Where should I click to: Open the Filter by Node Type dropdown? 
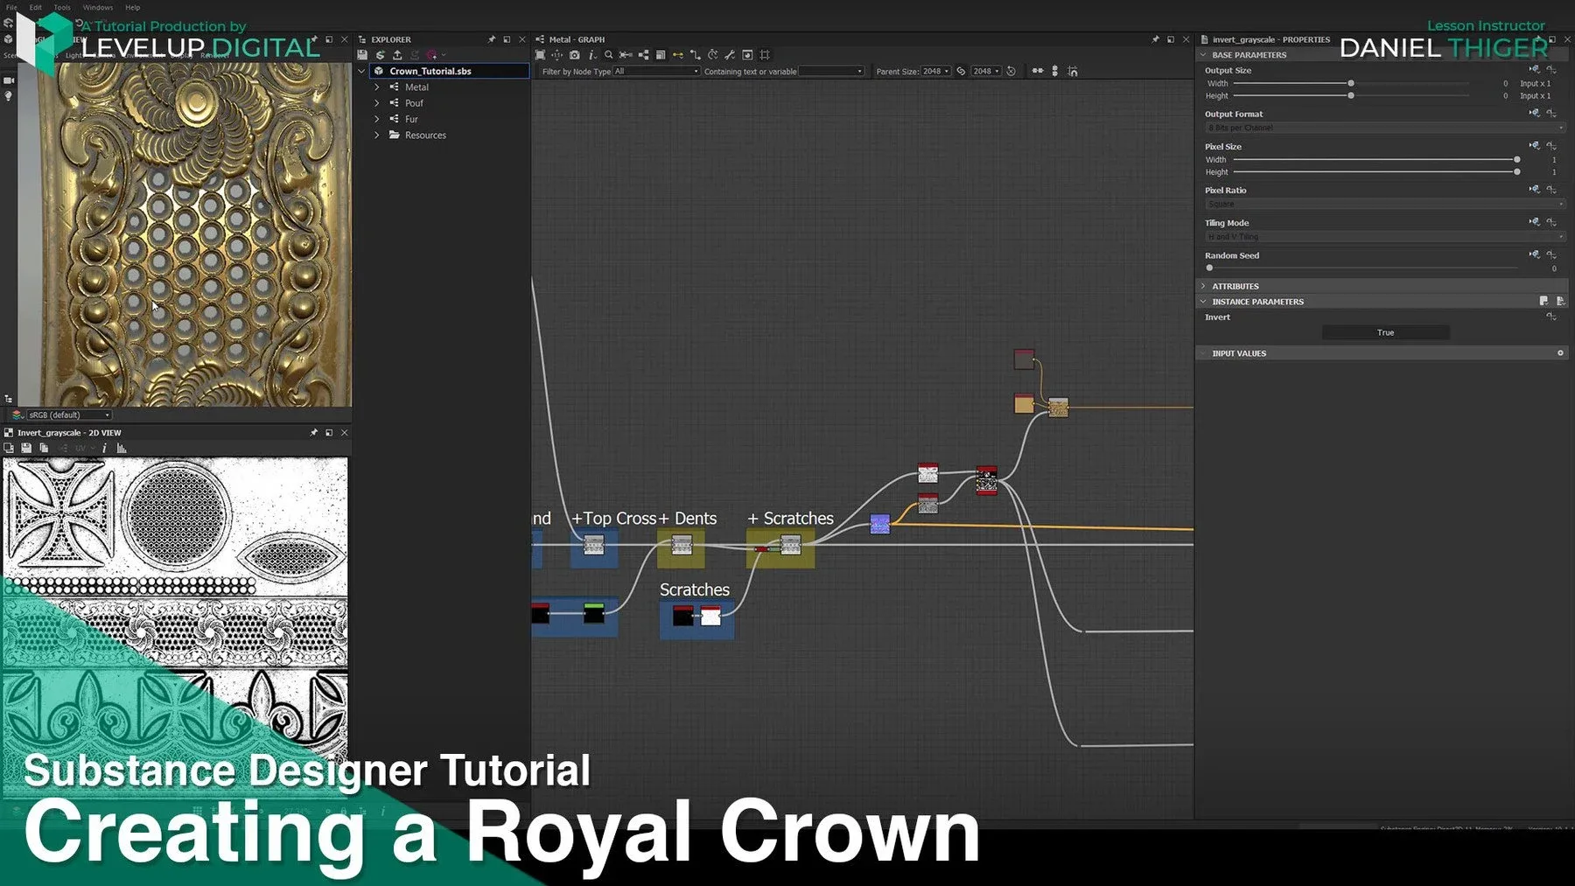point(655,71)
